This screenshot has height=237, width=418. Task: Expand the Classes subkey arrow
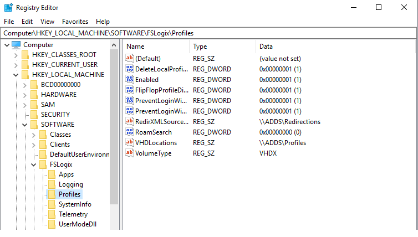pos(34,135)
